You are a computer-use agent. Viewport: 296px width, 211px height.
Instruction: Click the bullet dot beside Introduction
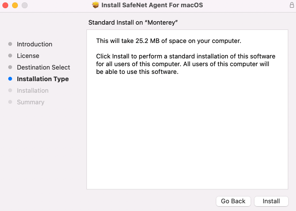tap(10, 44)
